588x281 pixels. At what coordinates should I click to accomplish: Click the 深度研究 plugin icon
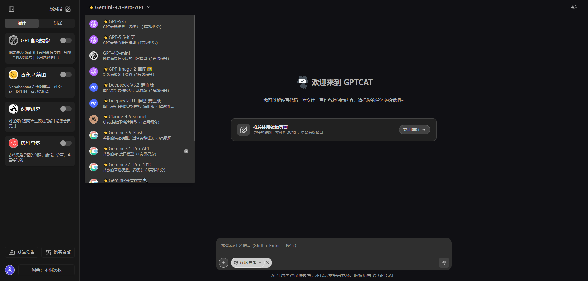click(x=13, y=109)
